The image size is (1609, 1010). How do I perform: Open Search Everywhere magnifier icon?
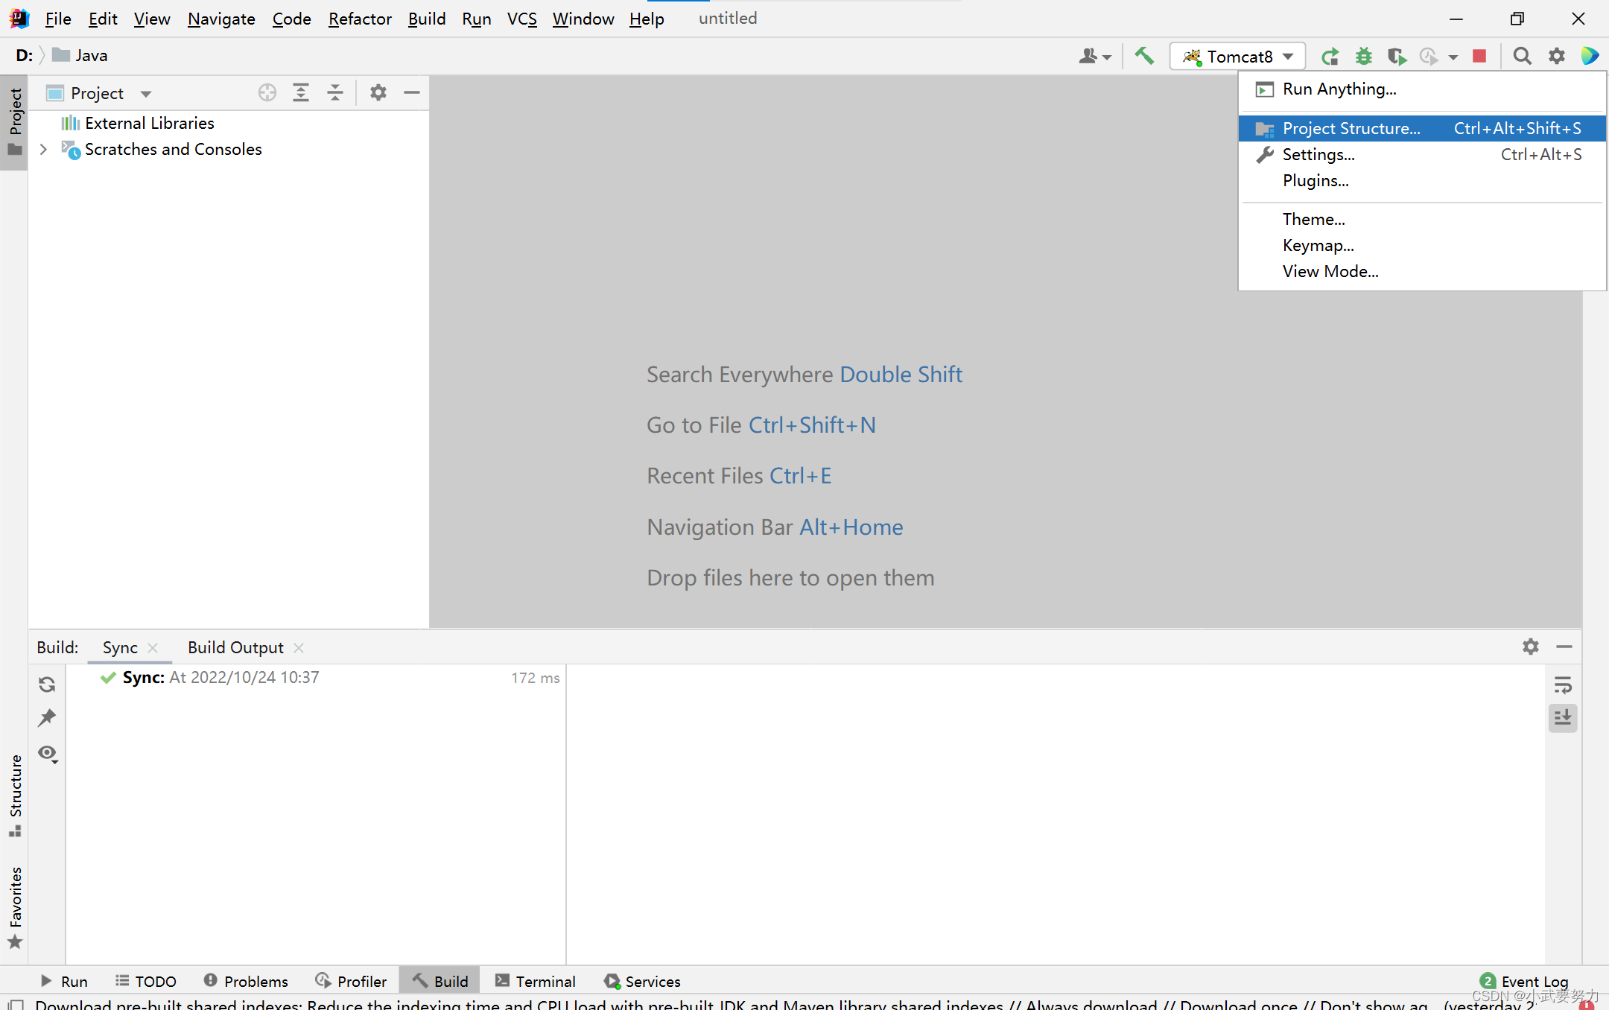tap(1522, 56)
